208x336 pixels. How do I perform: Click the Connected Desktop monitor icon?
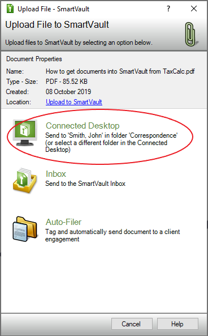[25, 133]
